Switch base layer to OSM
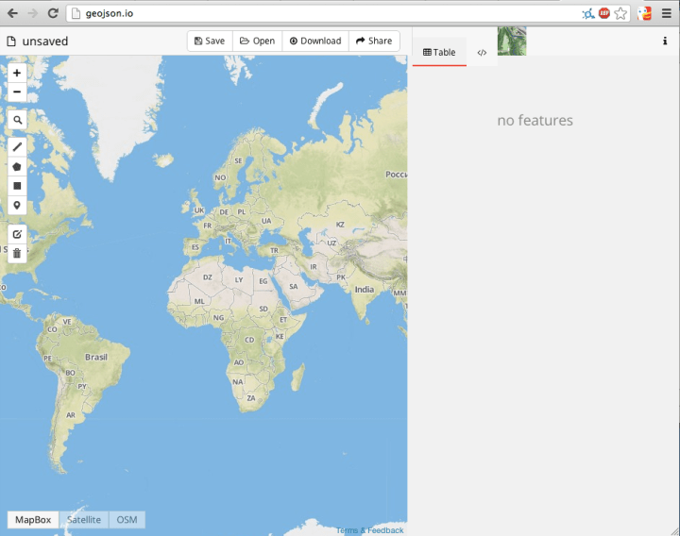 127,520
